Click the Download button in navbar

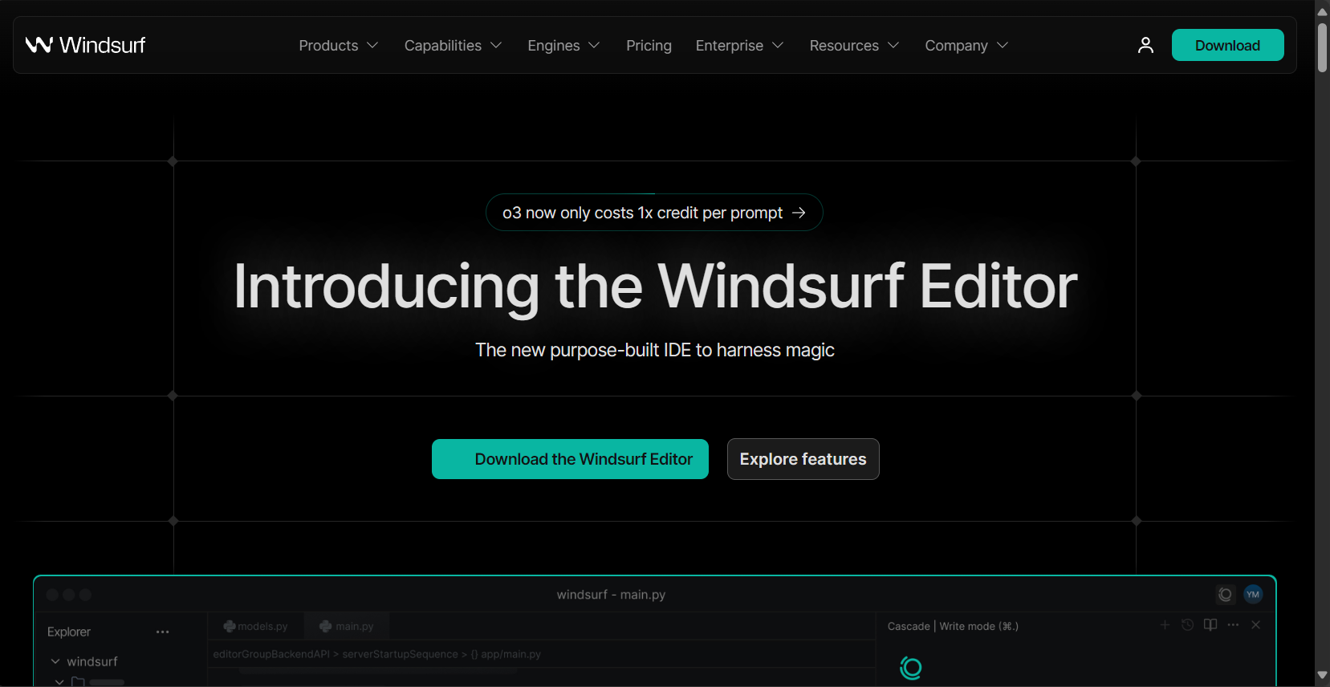click(x=1227, y=45)
